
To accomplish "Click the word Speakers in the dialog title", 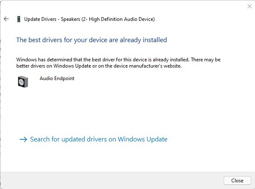I will coord(71,19).
